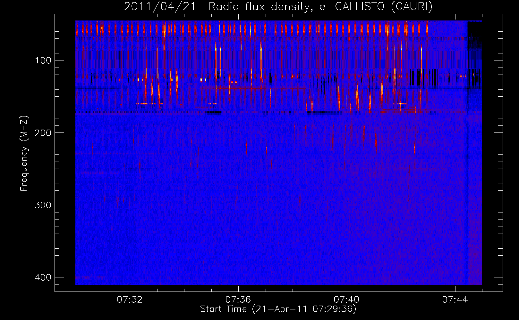Click the 100 frequency tick label
The width and height of the screenshot is (519, 320).
[x=43, y=60]
